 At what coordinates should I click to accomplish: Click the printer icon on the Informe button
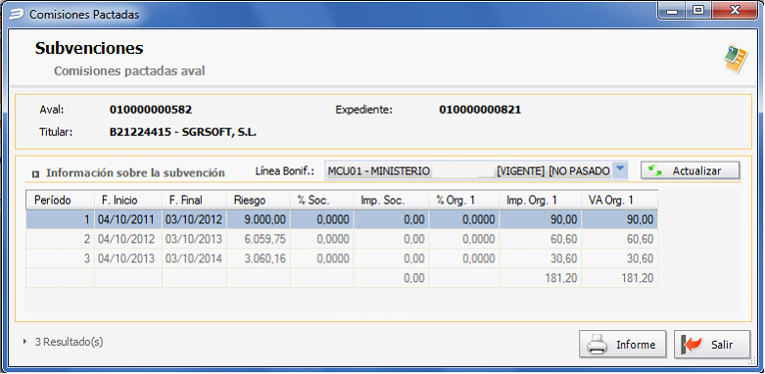tap(598, 345)
